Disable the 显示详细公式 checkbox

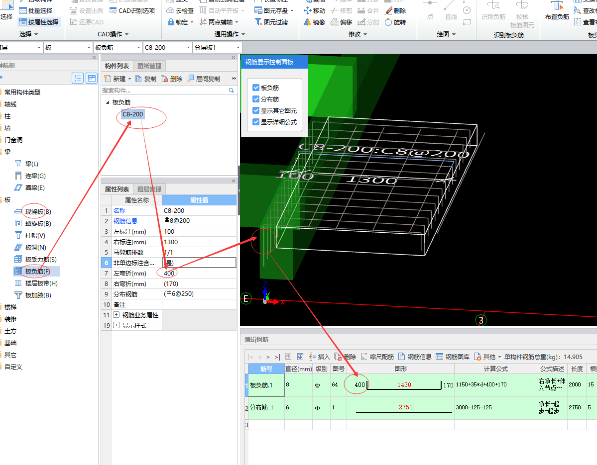click(x=256, y=122)
